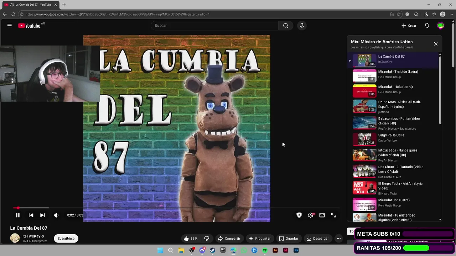Open Epic Games Launcher from the taskbar
456x256 pixels.
223,250
